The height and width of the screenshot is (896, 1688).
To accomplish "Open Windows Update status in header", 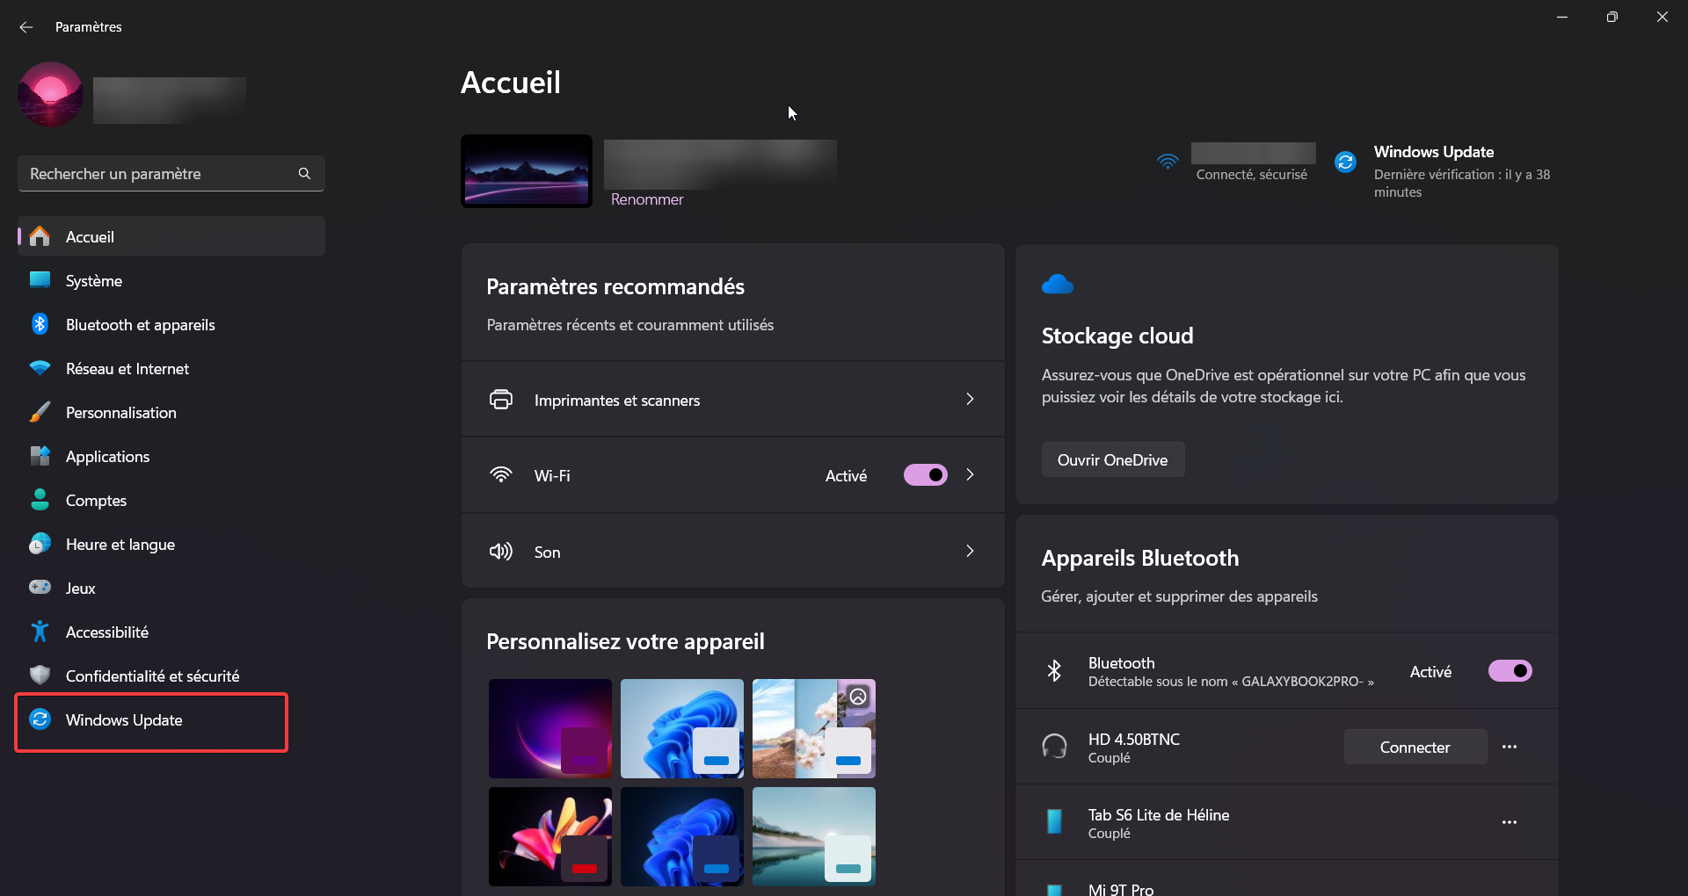I will [x=1443, y=171].
